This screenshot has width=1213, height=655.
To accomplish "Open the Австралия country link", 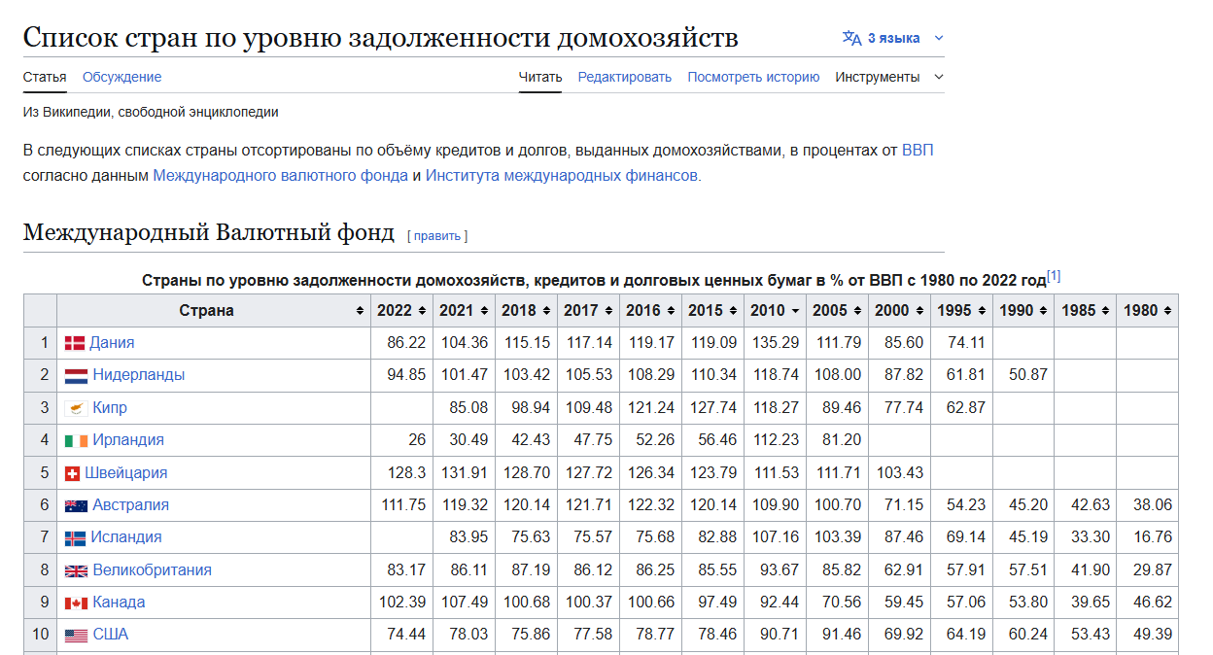I will 130,505.
